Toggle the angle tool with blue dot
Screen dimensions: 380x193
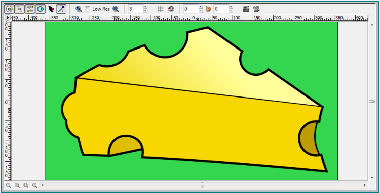point(61,9)
